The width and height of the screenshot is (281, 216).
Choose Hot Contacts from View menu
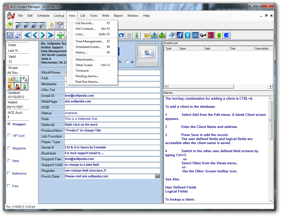point(92,29)
